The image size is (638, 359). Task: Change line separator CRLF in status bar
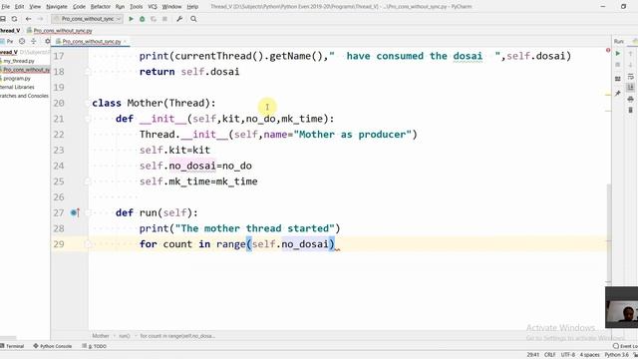click(549, 355)
